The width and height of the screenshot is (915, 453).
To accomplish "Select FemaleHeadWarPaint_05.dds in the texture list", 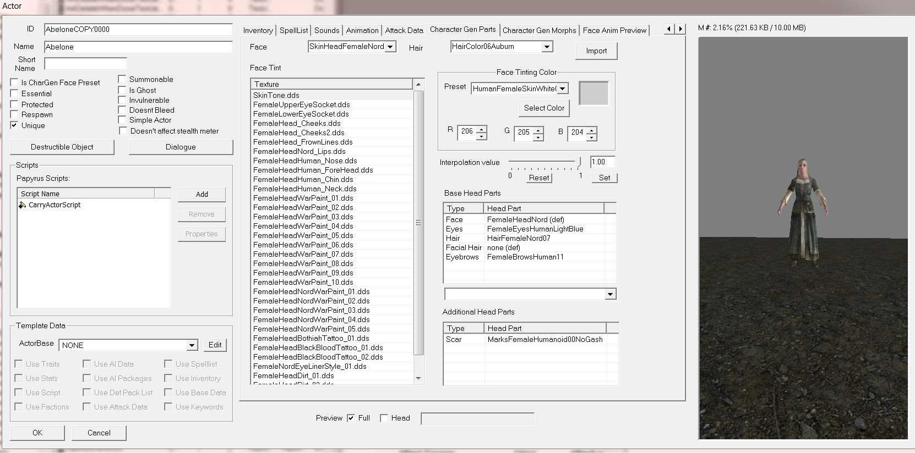I will (x=303, y=235).
